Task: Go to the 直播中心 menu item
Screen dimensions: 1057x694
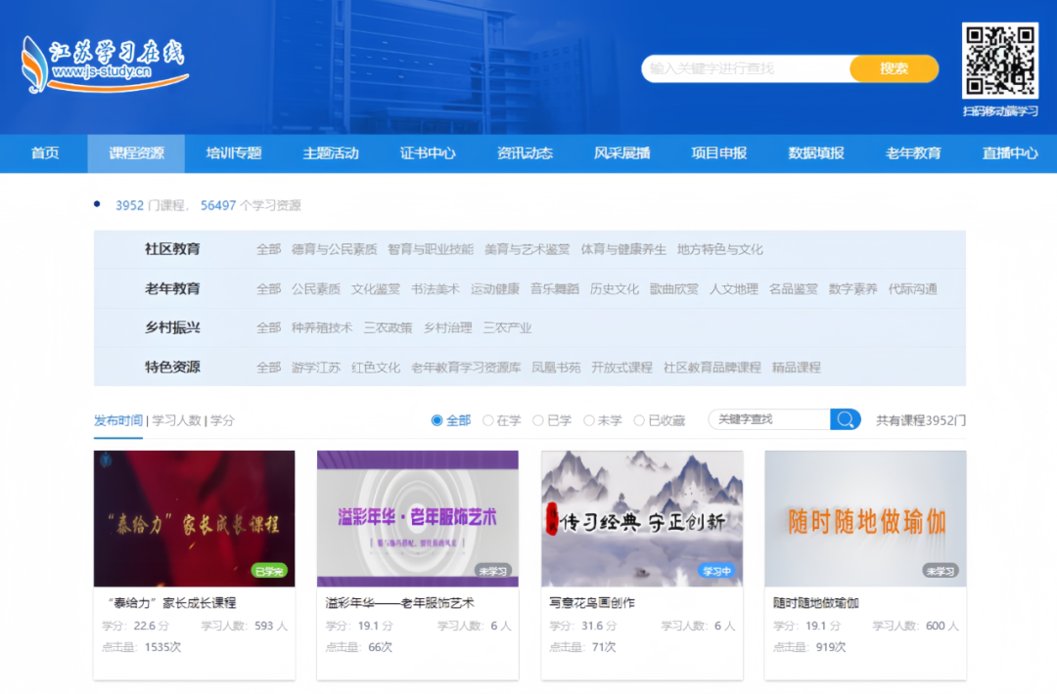Action: (1010, 153)
